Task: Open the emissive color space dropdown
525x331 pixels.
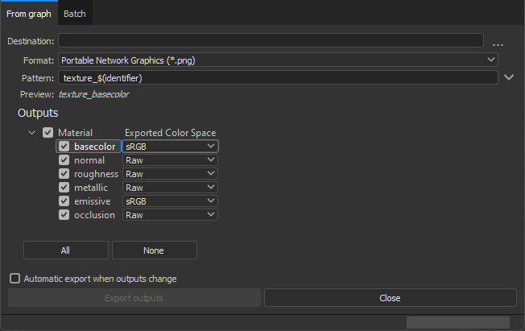Action: point(170,201)
